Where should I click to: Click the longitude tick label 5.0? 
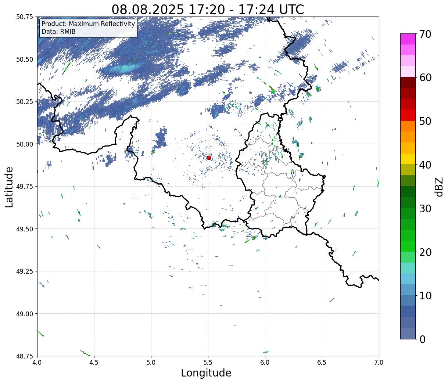[151, 363]
